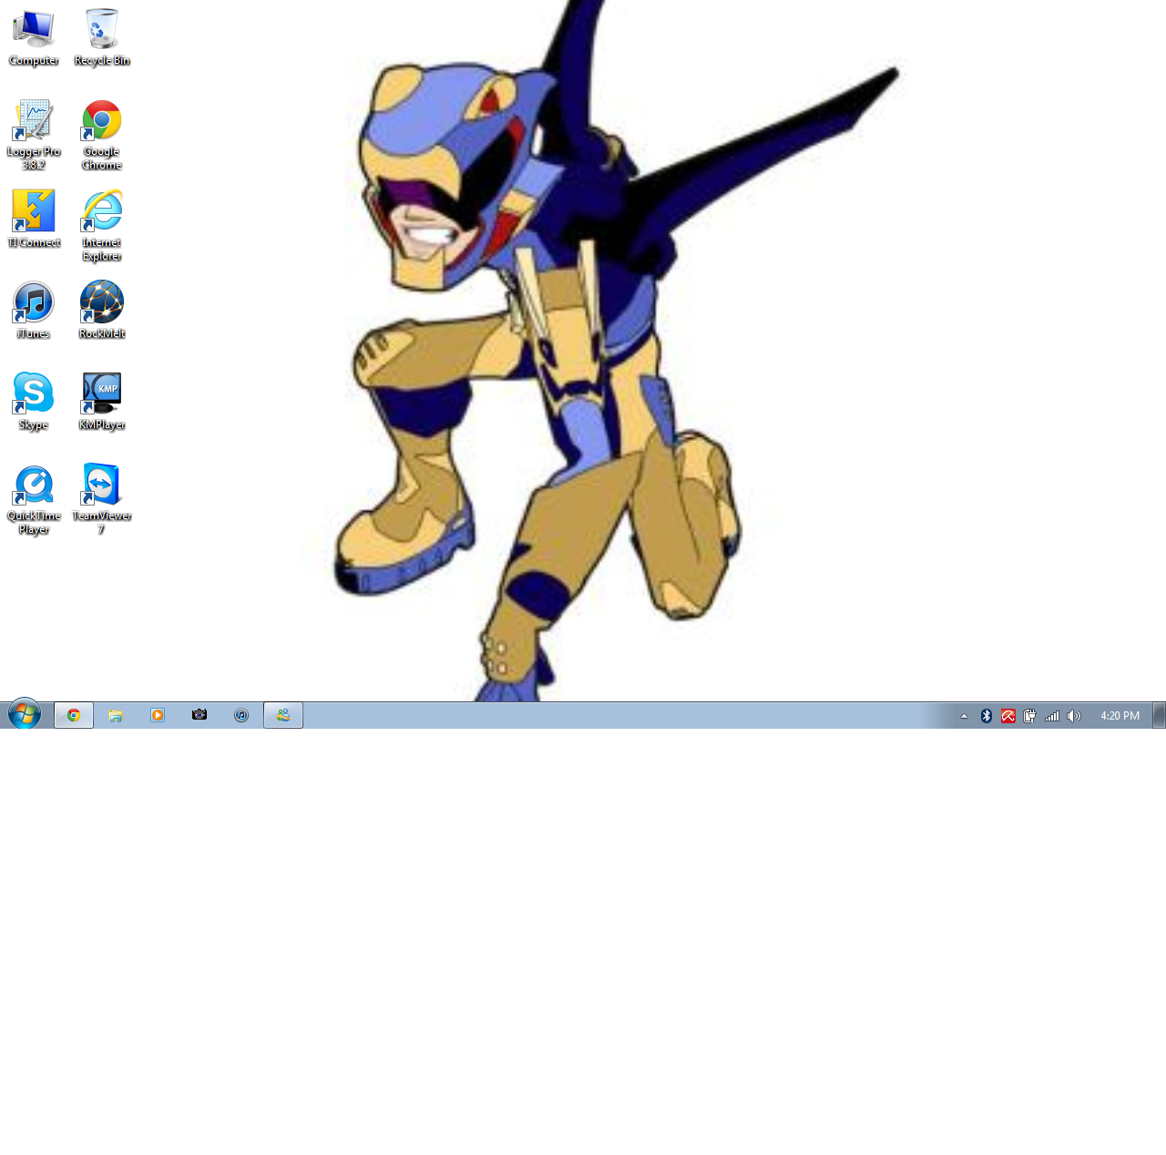1166x1155 pixels.
Task: Open the Start menu
Action: [x=23, y=714]
